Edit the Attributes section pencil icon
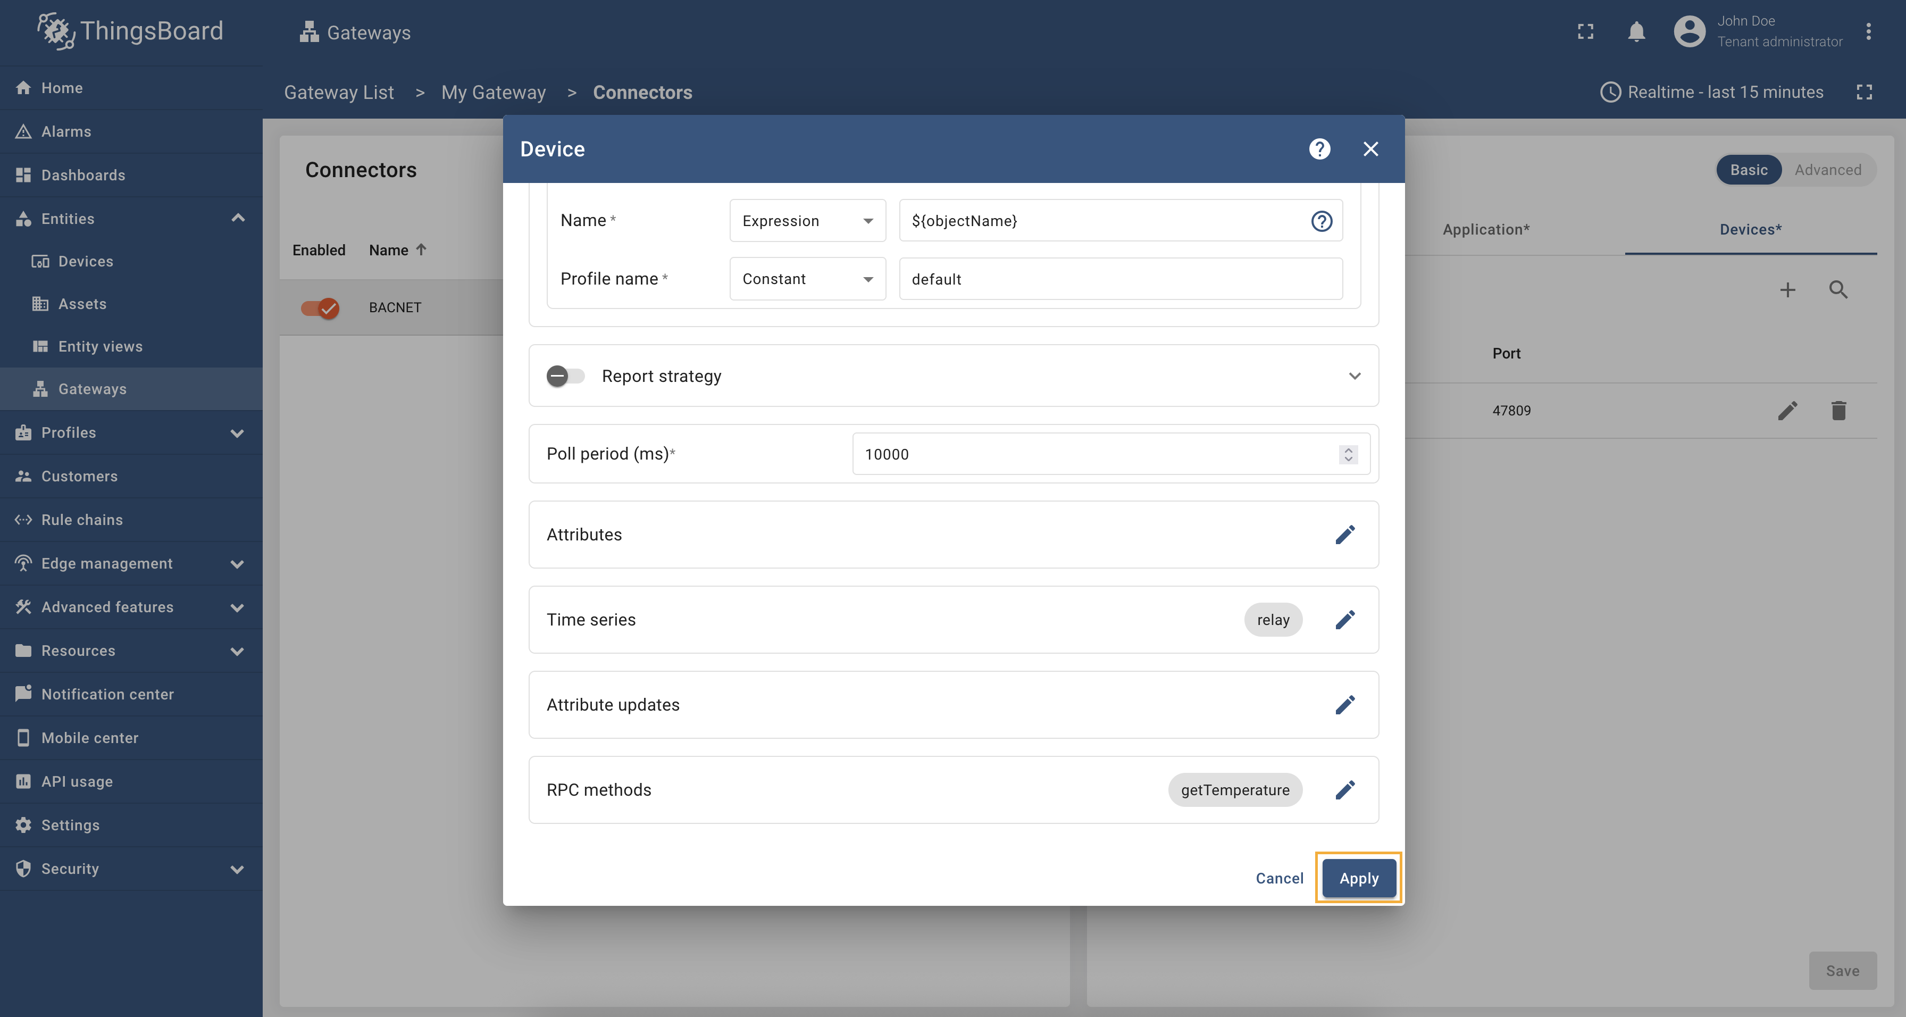The image size is (1906, 1017). pos(1344,535)
